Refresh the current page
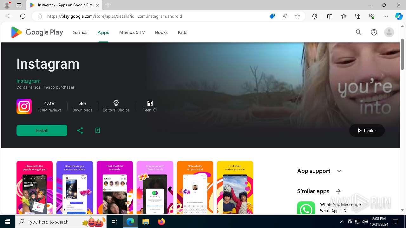 [x=23, y=16]
